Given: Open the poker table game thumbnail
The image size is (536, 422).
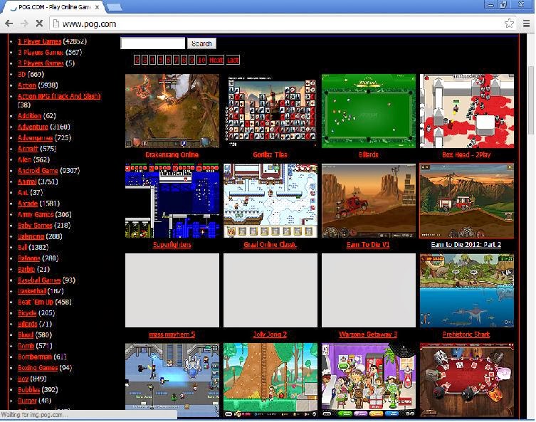Looking at the screenshot, I should pyautogui.click(x=467, y=380).
